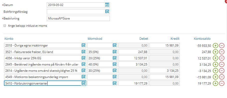Image resolution: width=227 pixels, height=98 pixels.
Task: Remove the 4549 Motkonto row
Action: [222, 77]
